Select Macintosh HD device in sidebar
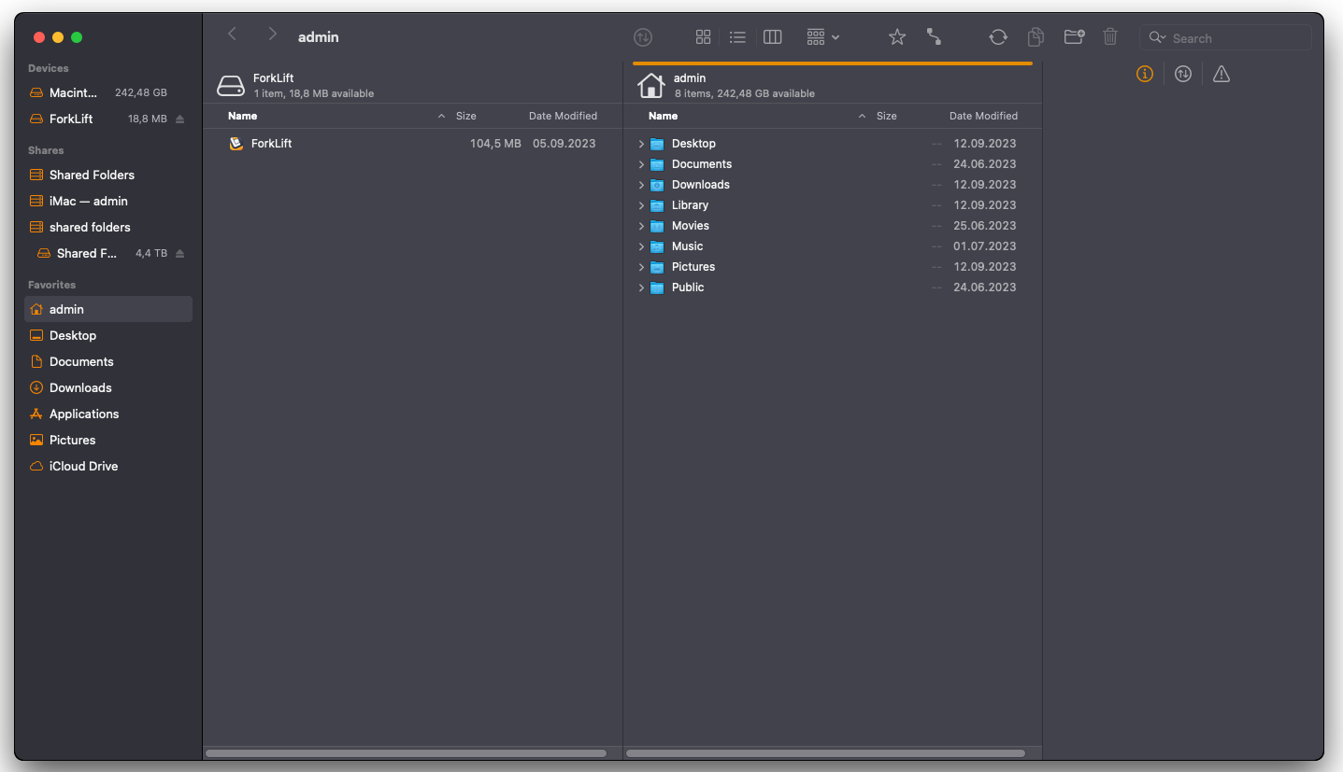 point(108,92)
